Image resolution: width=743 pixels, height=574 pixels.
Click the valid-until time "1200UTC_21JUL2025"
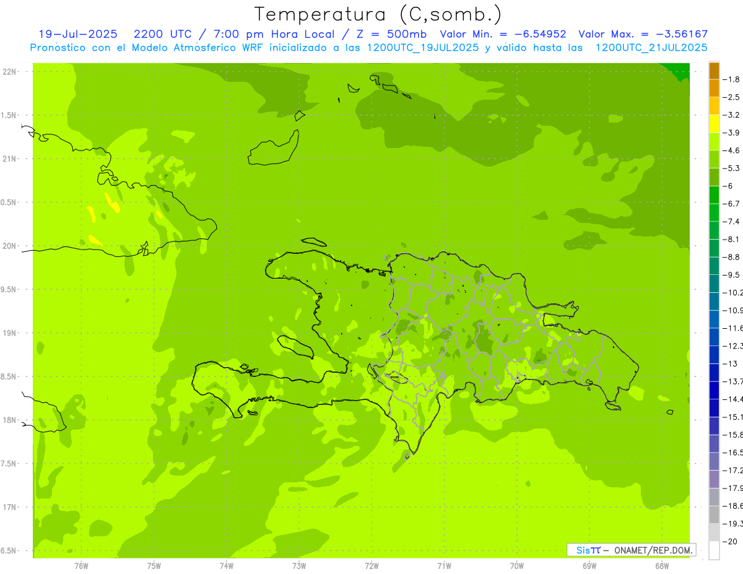point(651,48)
